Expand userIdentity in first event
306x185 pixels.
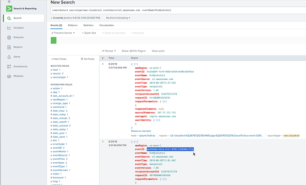coord(158,120)
